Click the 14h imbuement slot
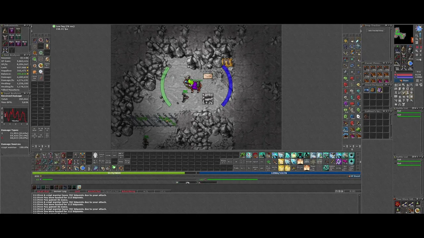Image resolution: width=424 pixels, height=238 pixels. (x=11, y=30)
